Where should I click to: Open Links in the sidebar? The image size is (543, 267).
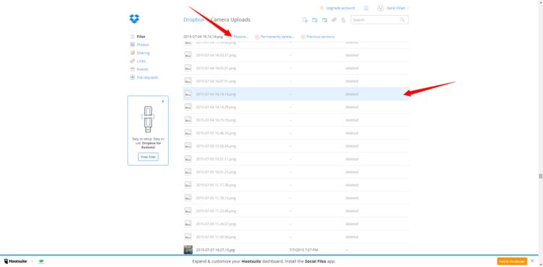click(x=142, y=61)
